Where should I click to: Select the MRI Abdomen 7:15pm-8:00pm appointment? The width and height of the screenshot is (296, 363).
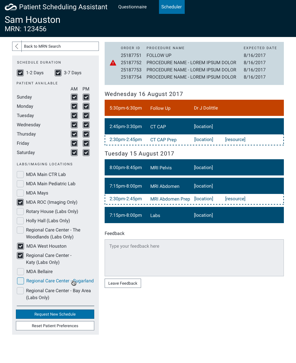pos(194,186)
